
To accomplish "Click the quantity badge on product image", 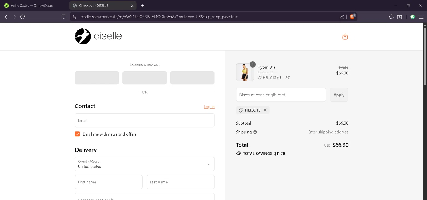I will tap(252, 64).
